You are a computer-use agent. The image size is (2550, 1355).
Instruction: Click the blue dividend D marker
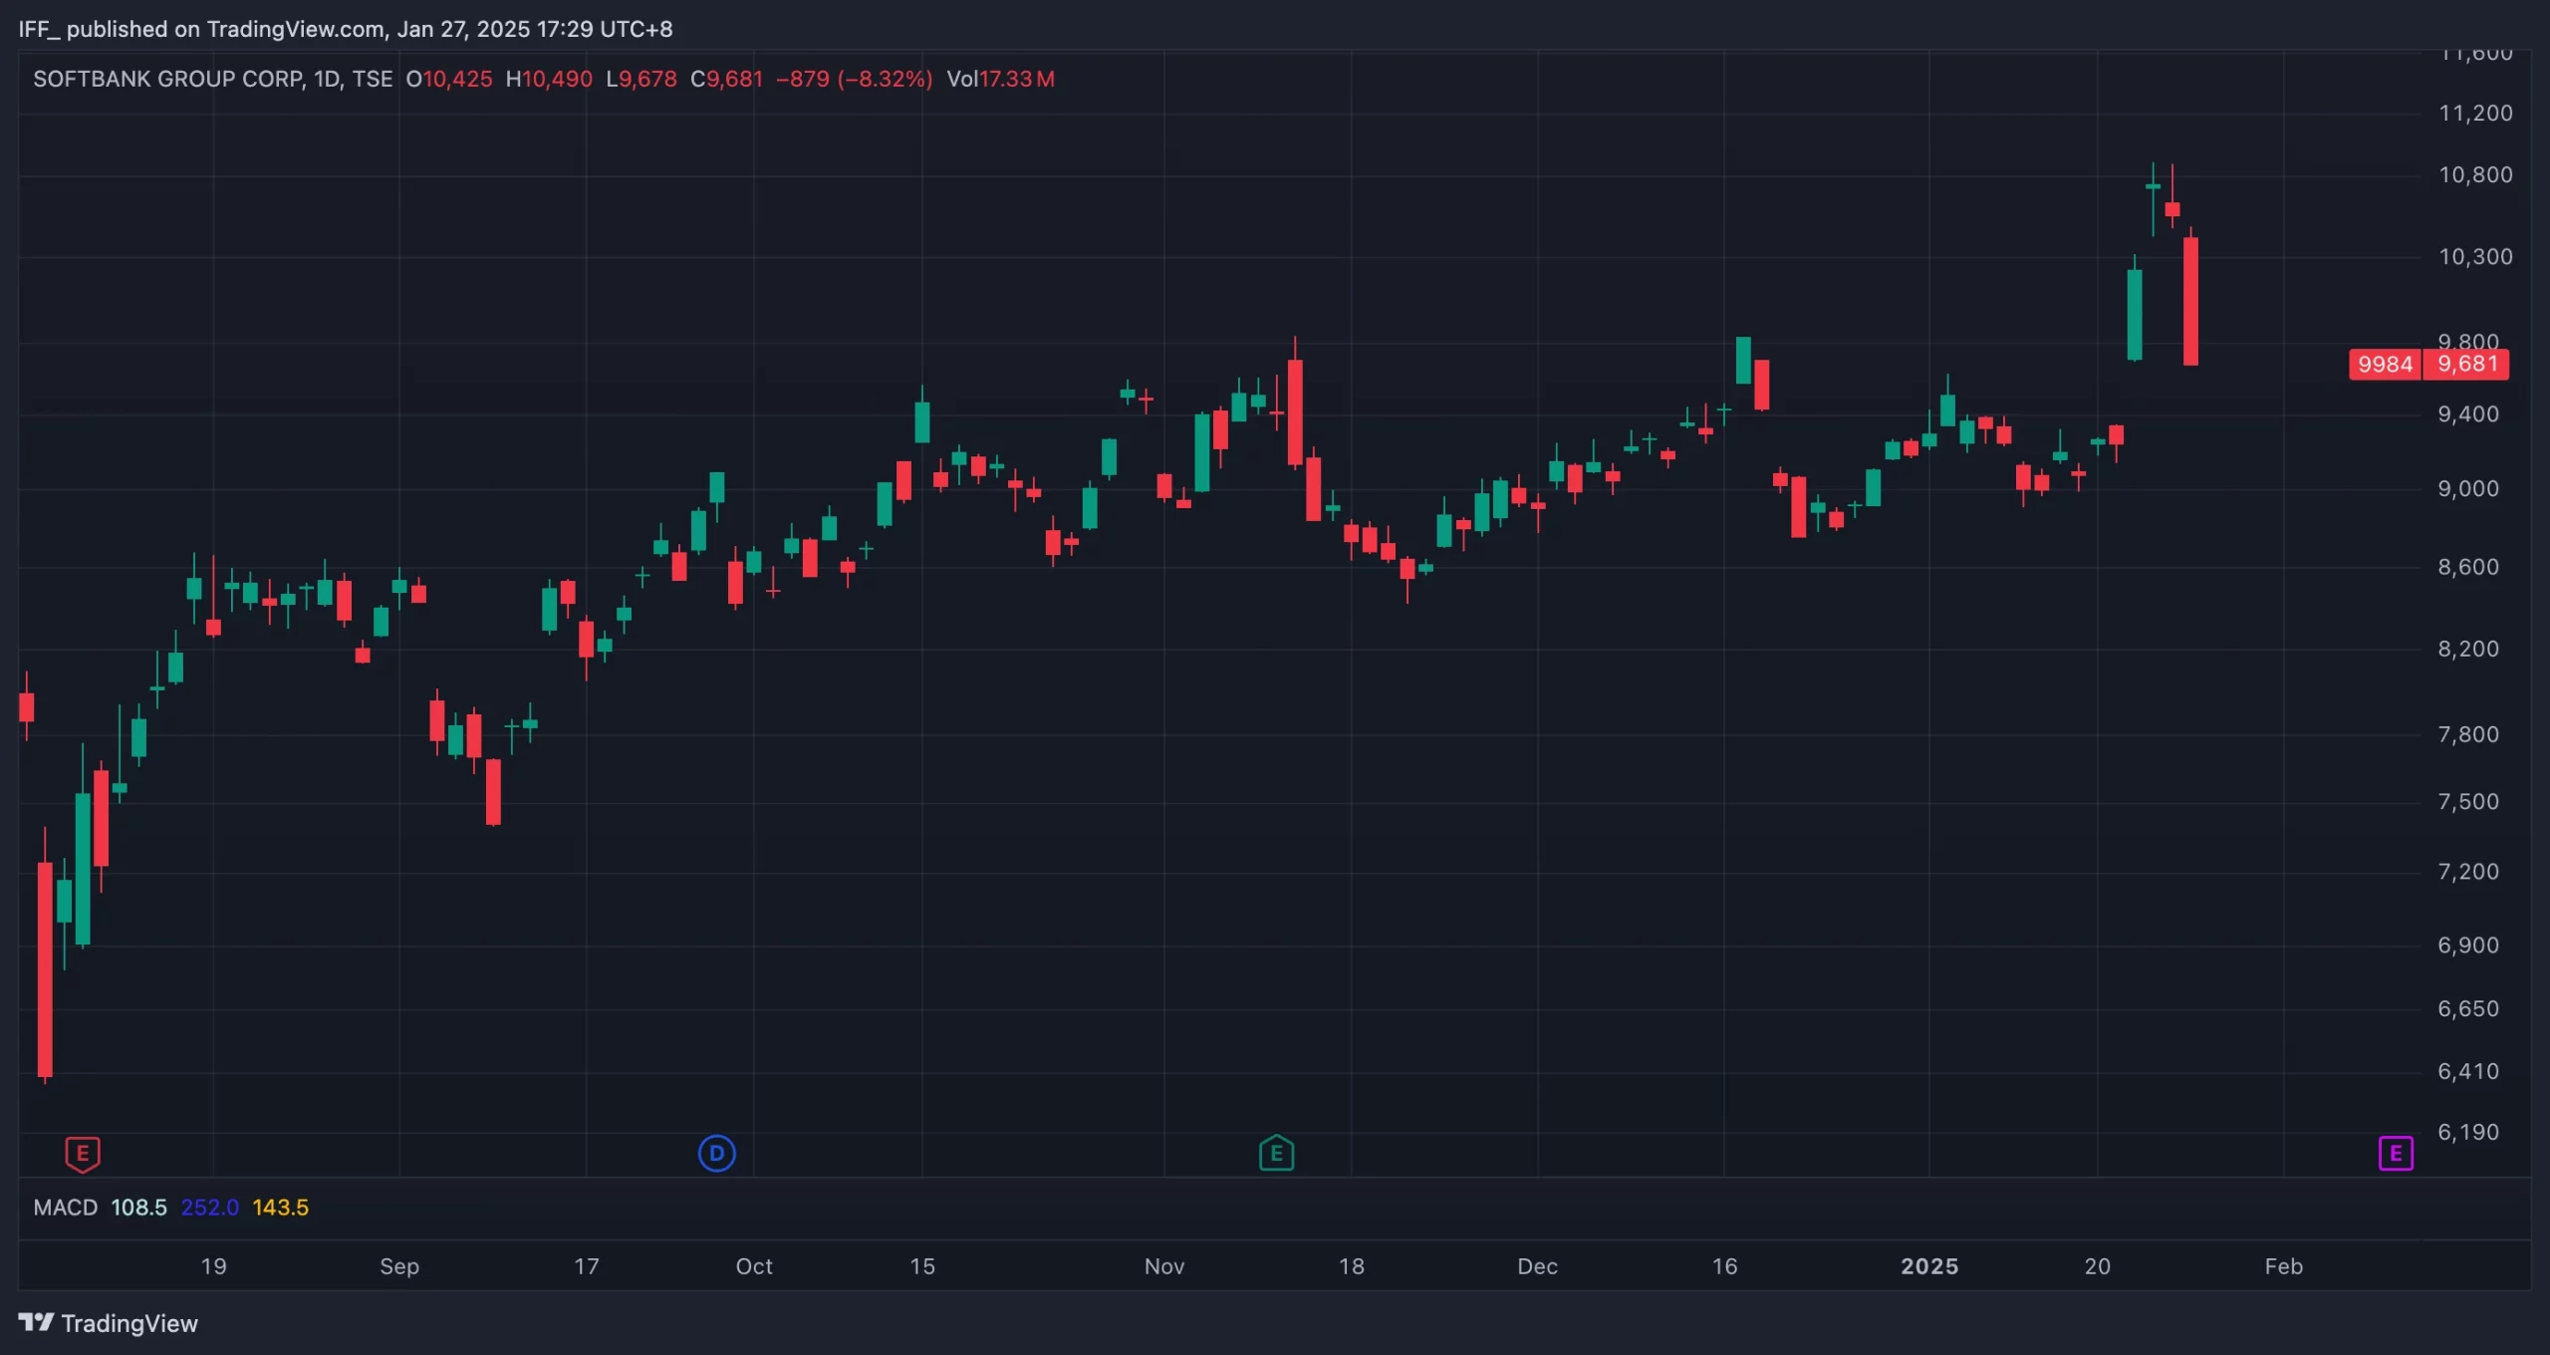tap(716, 1154)
